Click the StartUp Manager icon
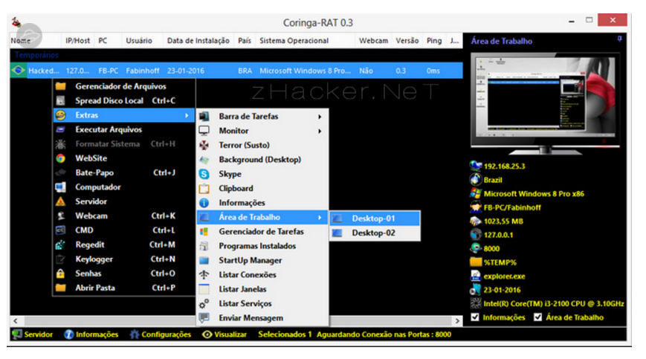This screenshot has width=646, height=359. (x=204, y=261)
